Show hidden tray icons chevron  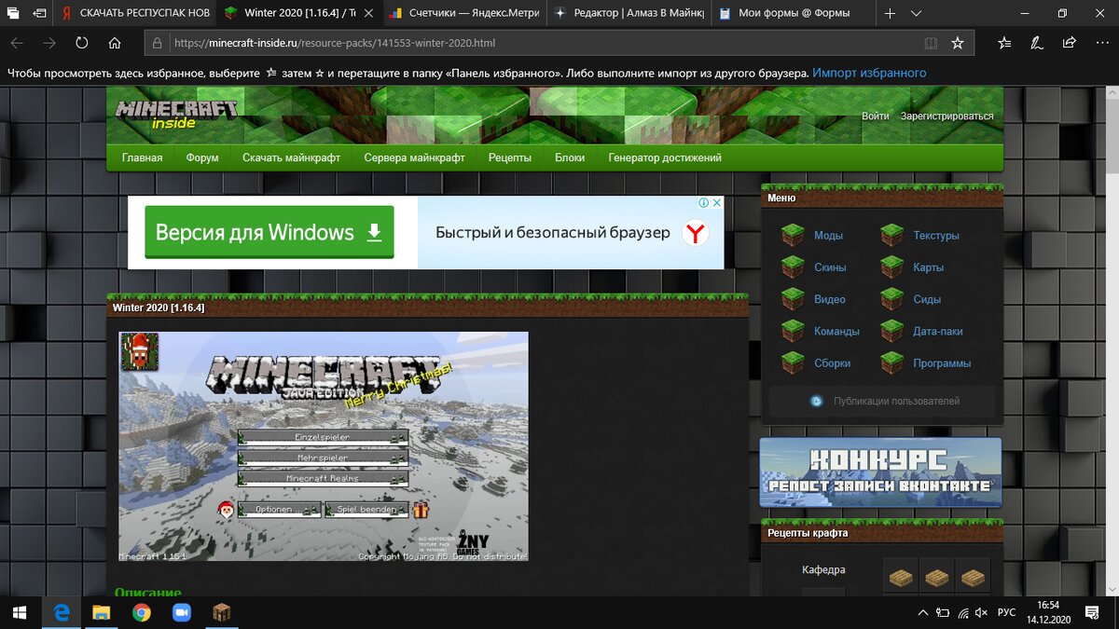point(923,612)
